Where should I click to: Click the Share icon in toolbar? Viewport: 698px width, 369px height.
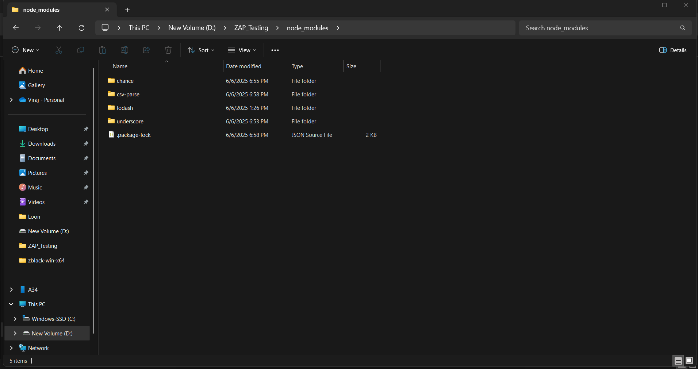pyautogui.click(x=146, y=50)
